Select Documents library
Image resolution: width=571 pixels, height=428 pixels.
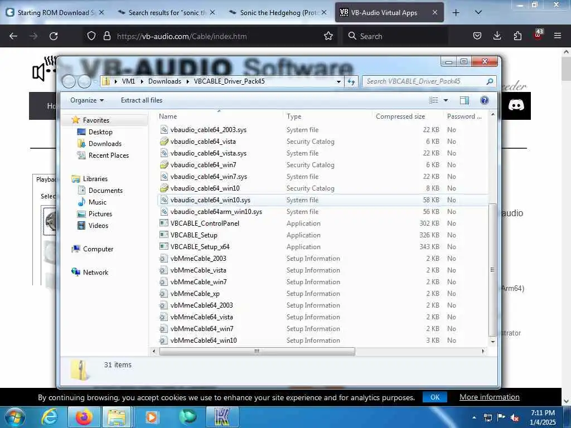pyautogui.click(x=105, y=191)
